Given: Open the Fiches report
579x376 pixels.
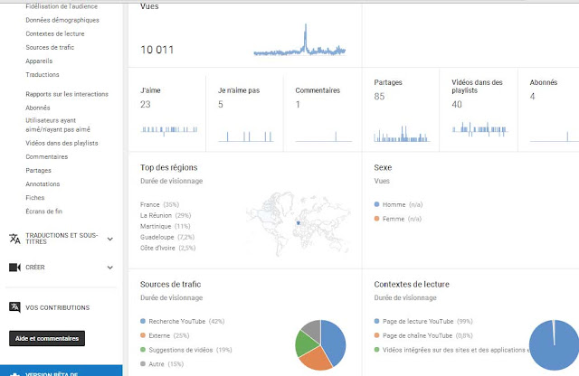Looking at the screenshot, I should (34, 197).
